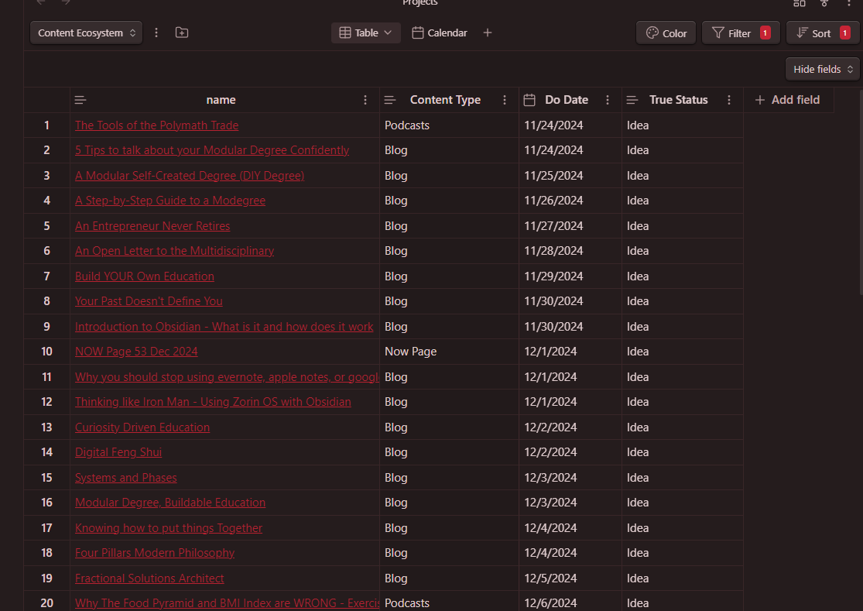Image resolution: width=863 pixels, height=611 pixels.
Task: Add a new view with the plus icon
Action: (x=488, y=33)
